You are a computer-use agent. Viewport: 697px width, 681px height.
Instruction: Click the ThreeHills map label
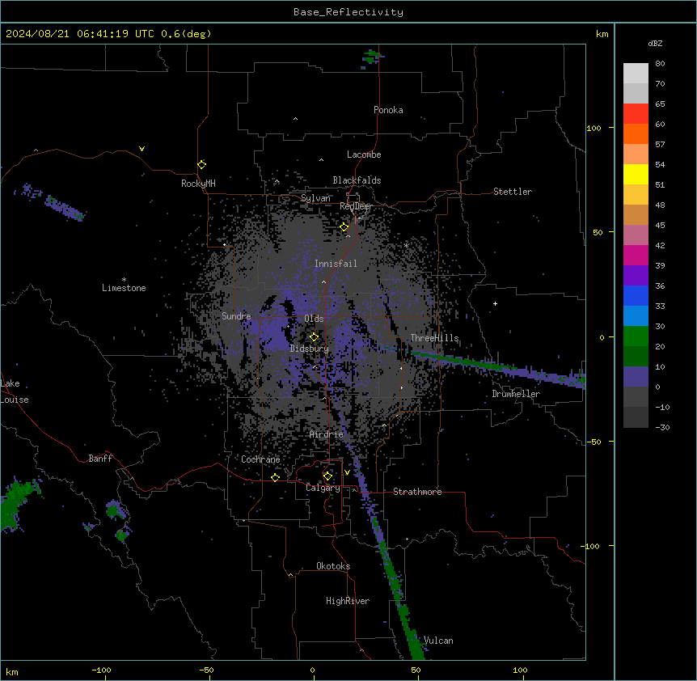click(434, 338)
